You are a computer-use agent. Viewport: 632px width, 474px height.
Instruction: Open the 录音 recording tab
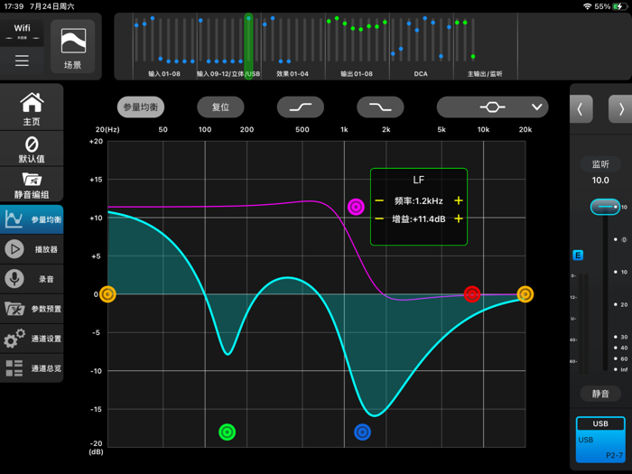[x=32, y=279]
